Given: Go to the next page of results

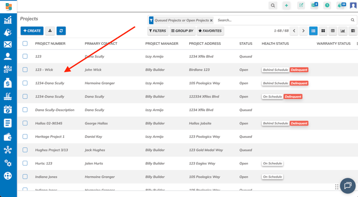Looking at the screenshot, I should [303, 31].
